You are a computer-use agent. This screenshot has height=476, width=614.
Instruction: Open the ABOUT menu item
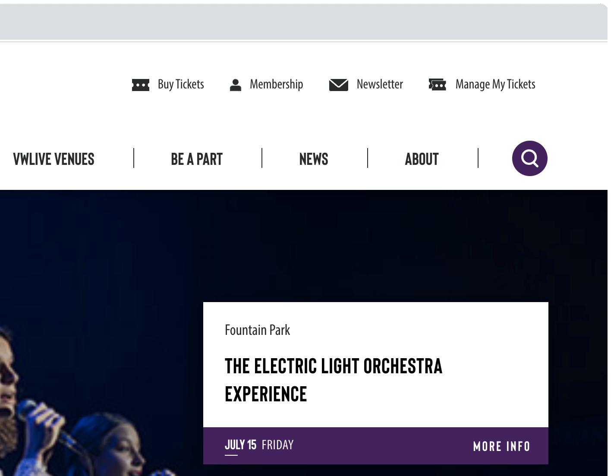pos(422,159)
